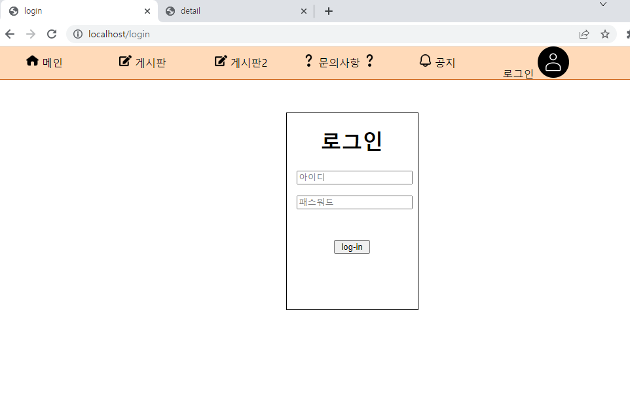630x397 pixels.
Task: Click the edit icon beside 게시판2
Action: 221,61
